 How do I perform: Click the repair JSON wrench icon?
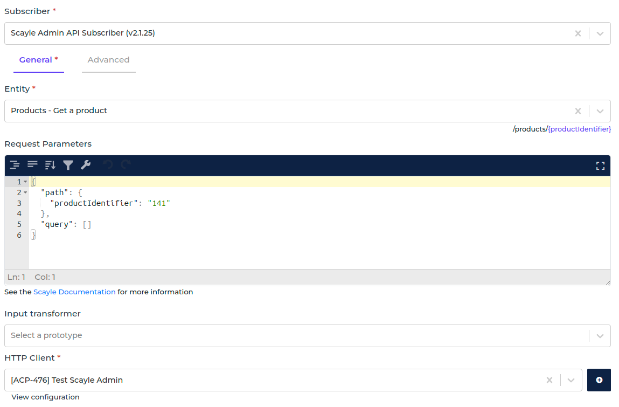point(86,165)
